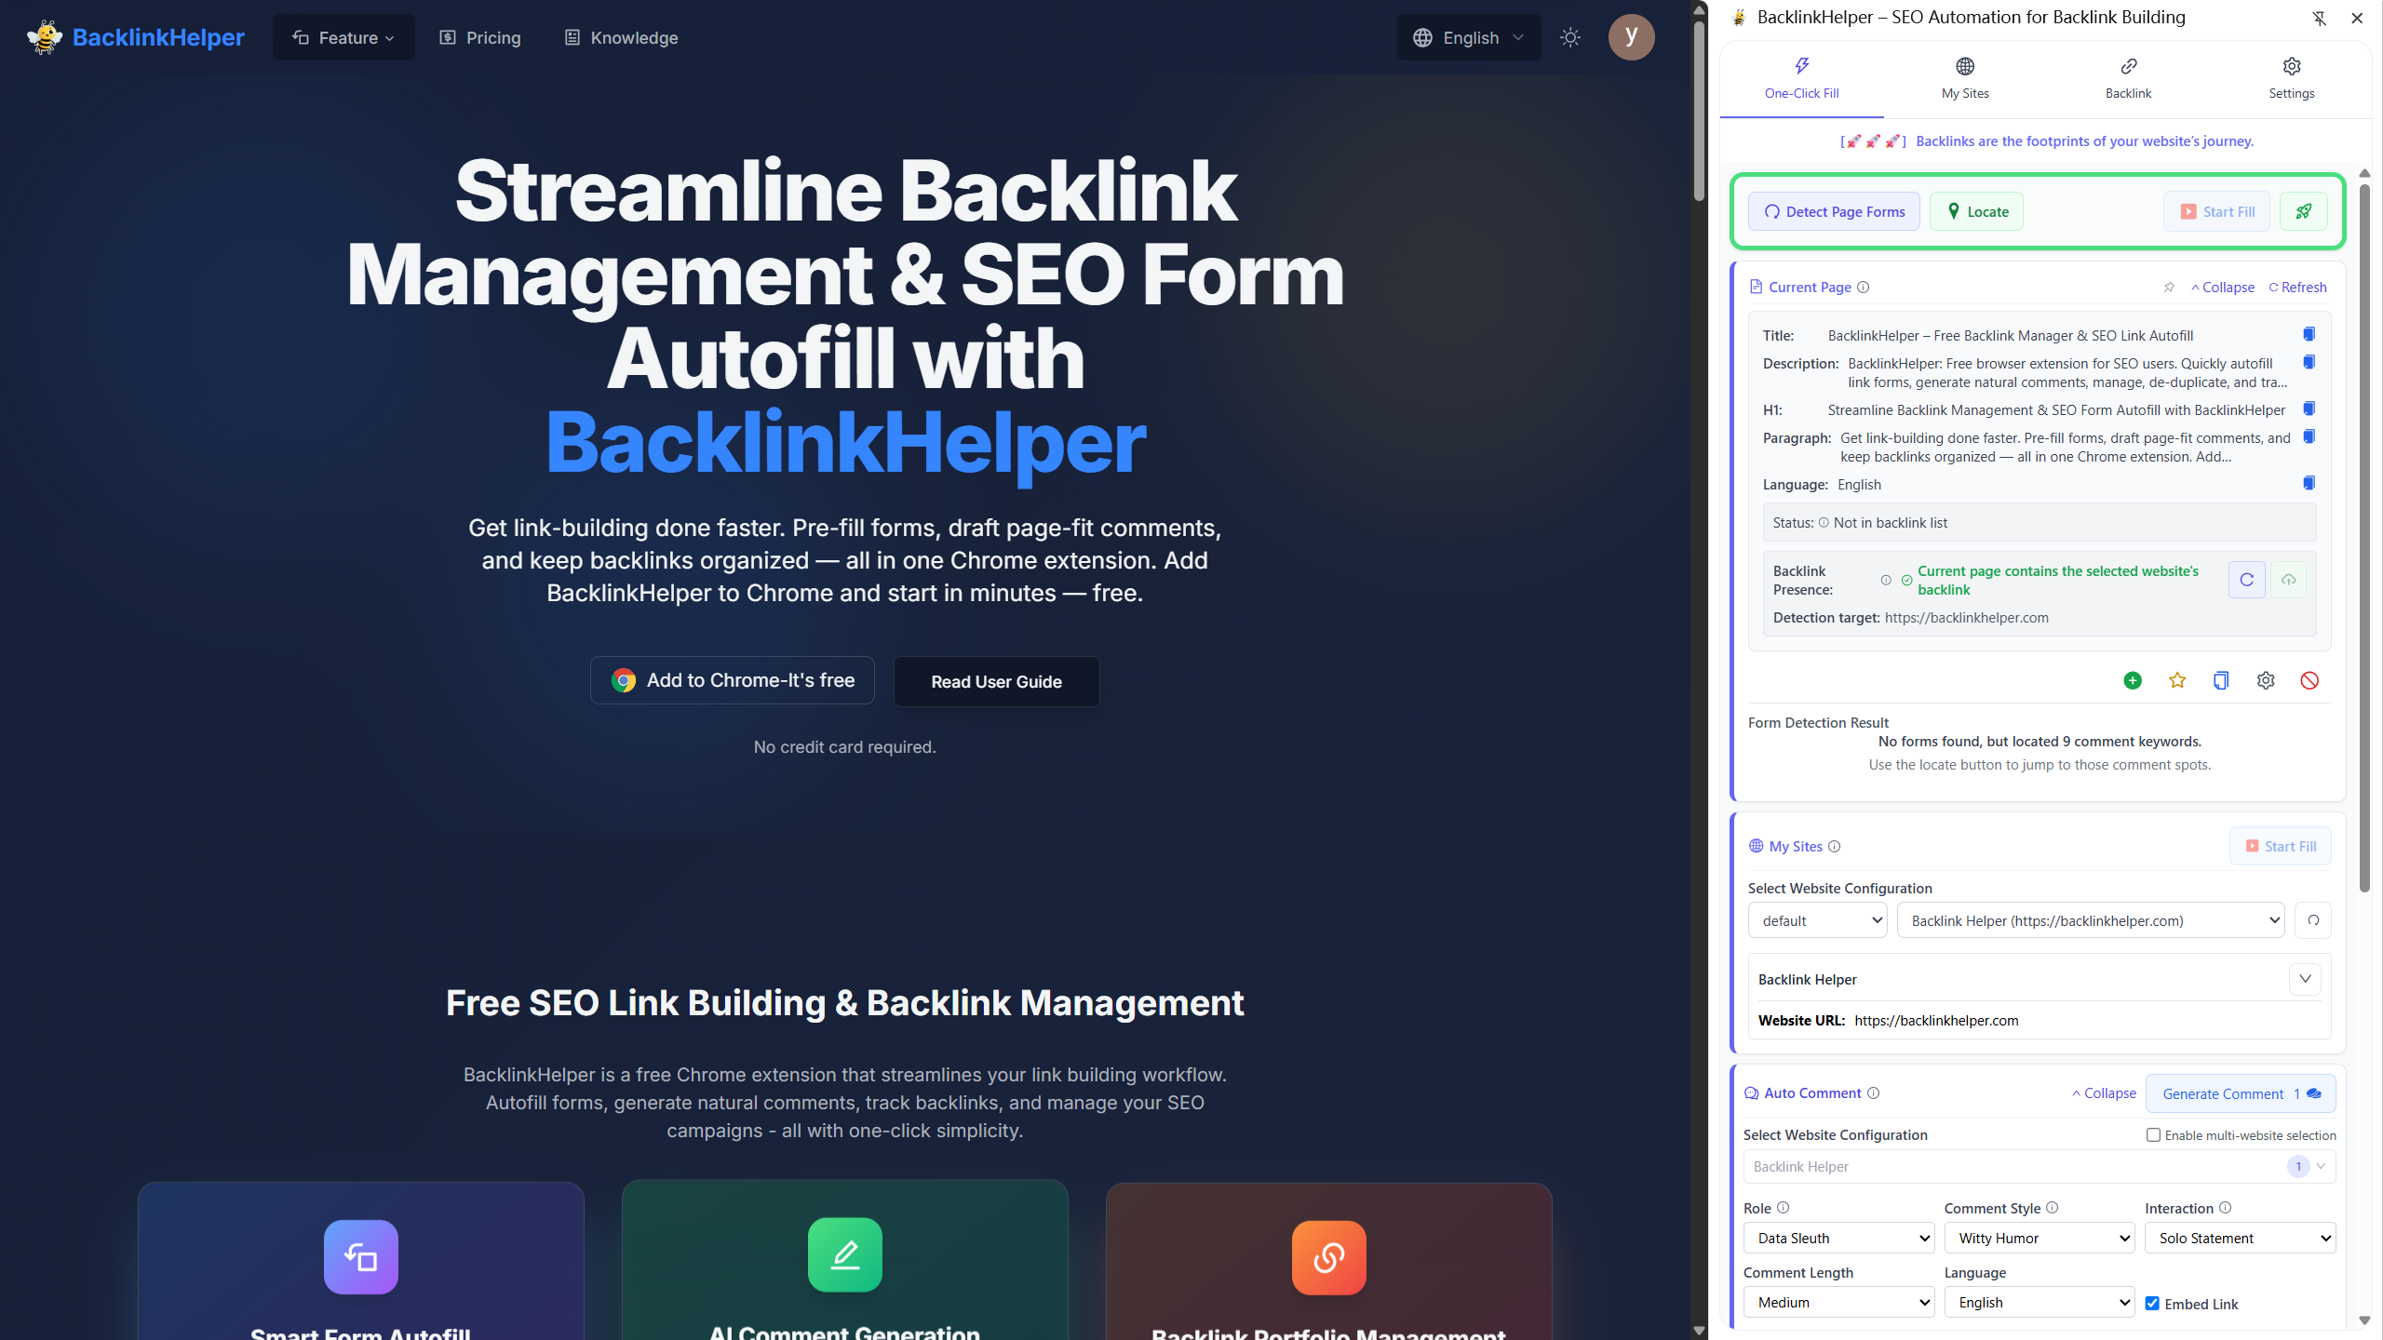
Task: Click the star favorite icon
Action: click(x=2177, y=680)
